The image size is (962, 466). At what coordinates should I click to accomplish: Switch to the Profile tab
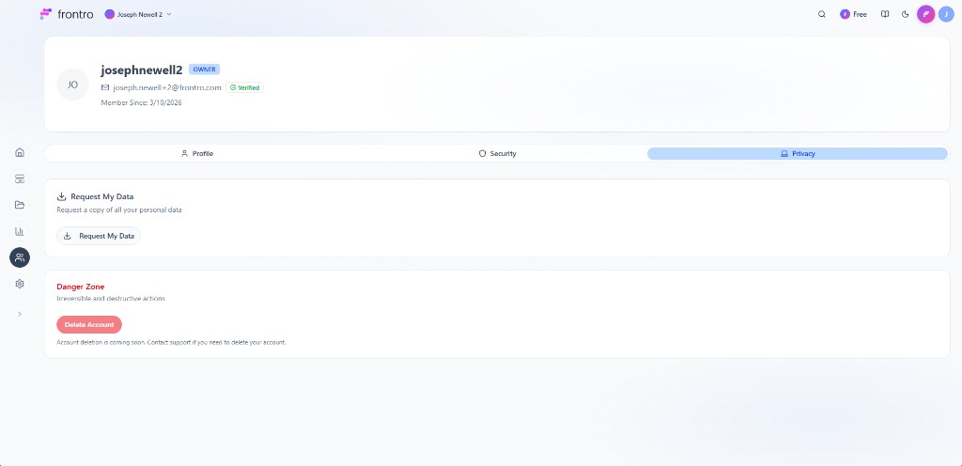(197, 153)
